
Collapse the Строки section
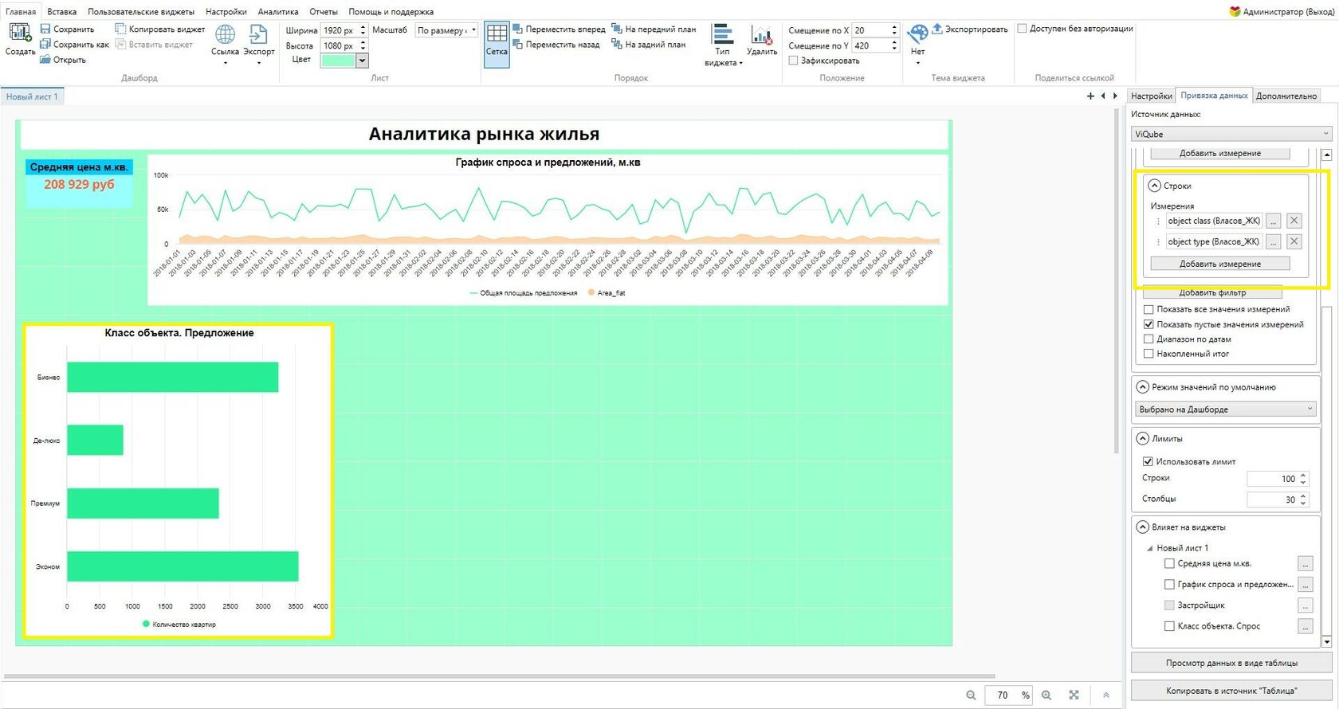click(x=1154, y=186)
